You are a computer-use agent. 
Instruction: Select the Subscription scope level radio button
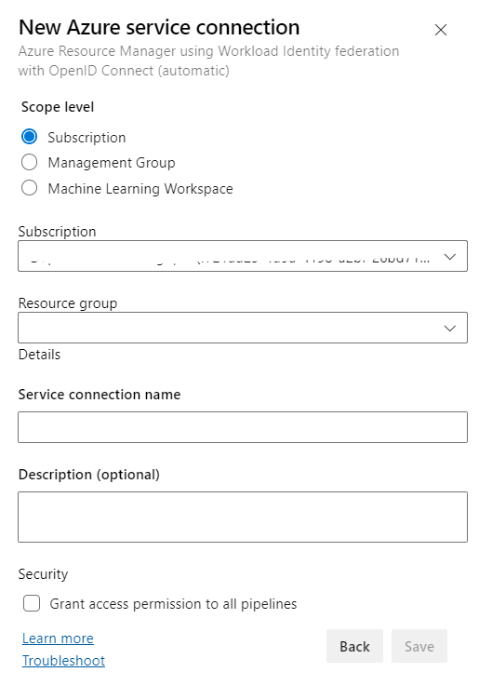[30, 137]
